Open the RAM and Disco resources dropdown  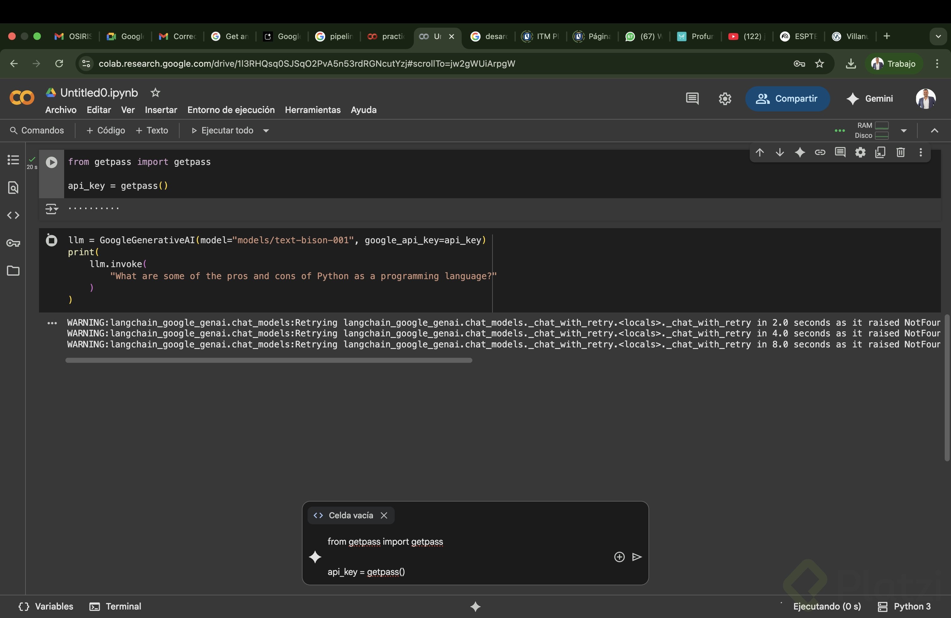coord(904,131)
